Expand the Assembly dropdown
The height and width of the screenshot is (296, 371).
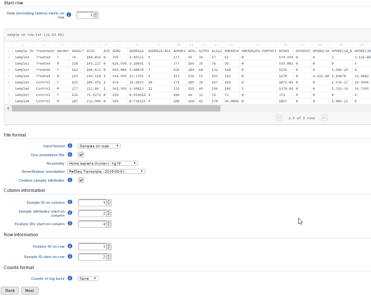103,163
